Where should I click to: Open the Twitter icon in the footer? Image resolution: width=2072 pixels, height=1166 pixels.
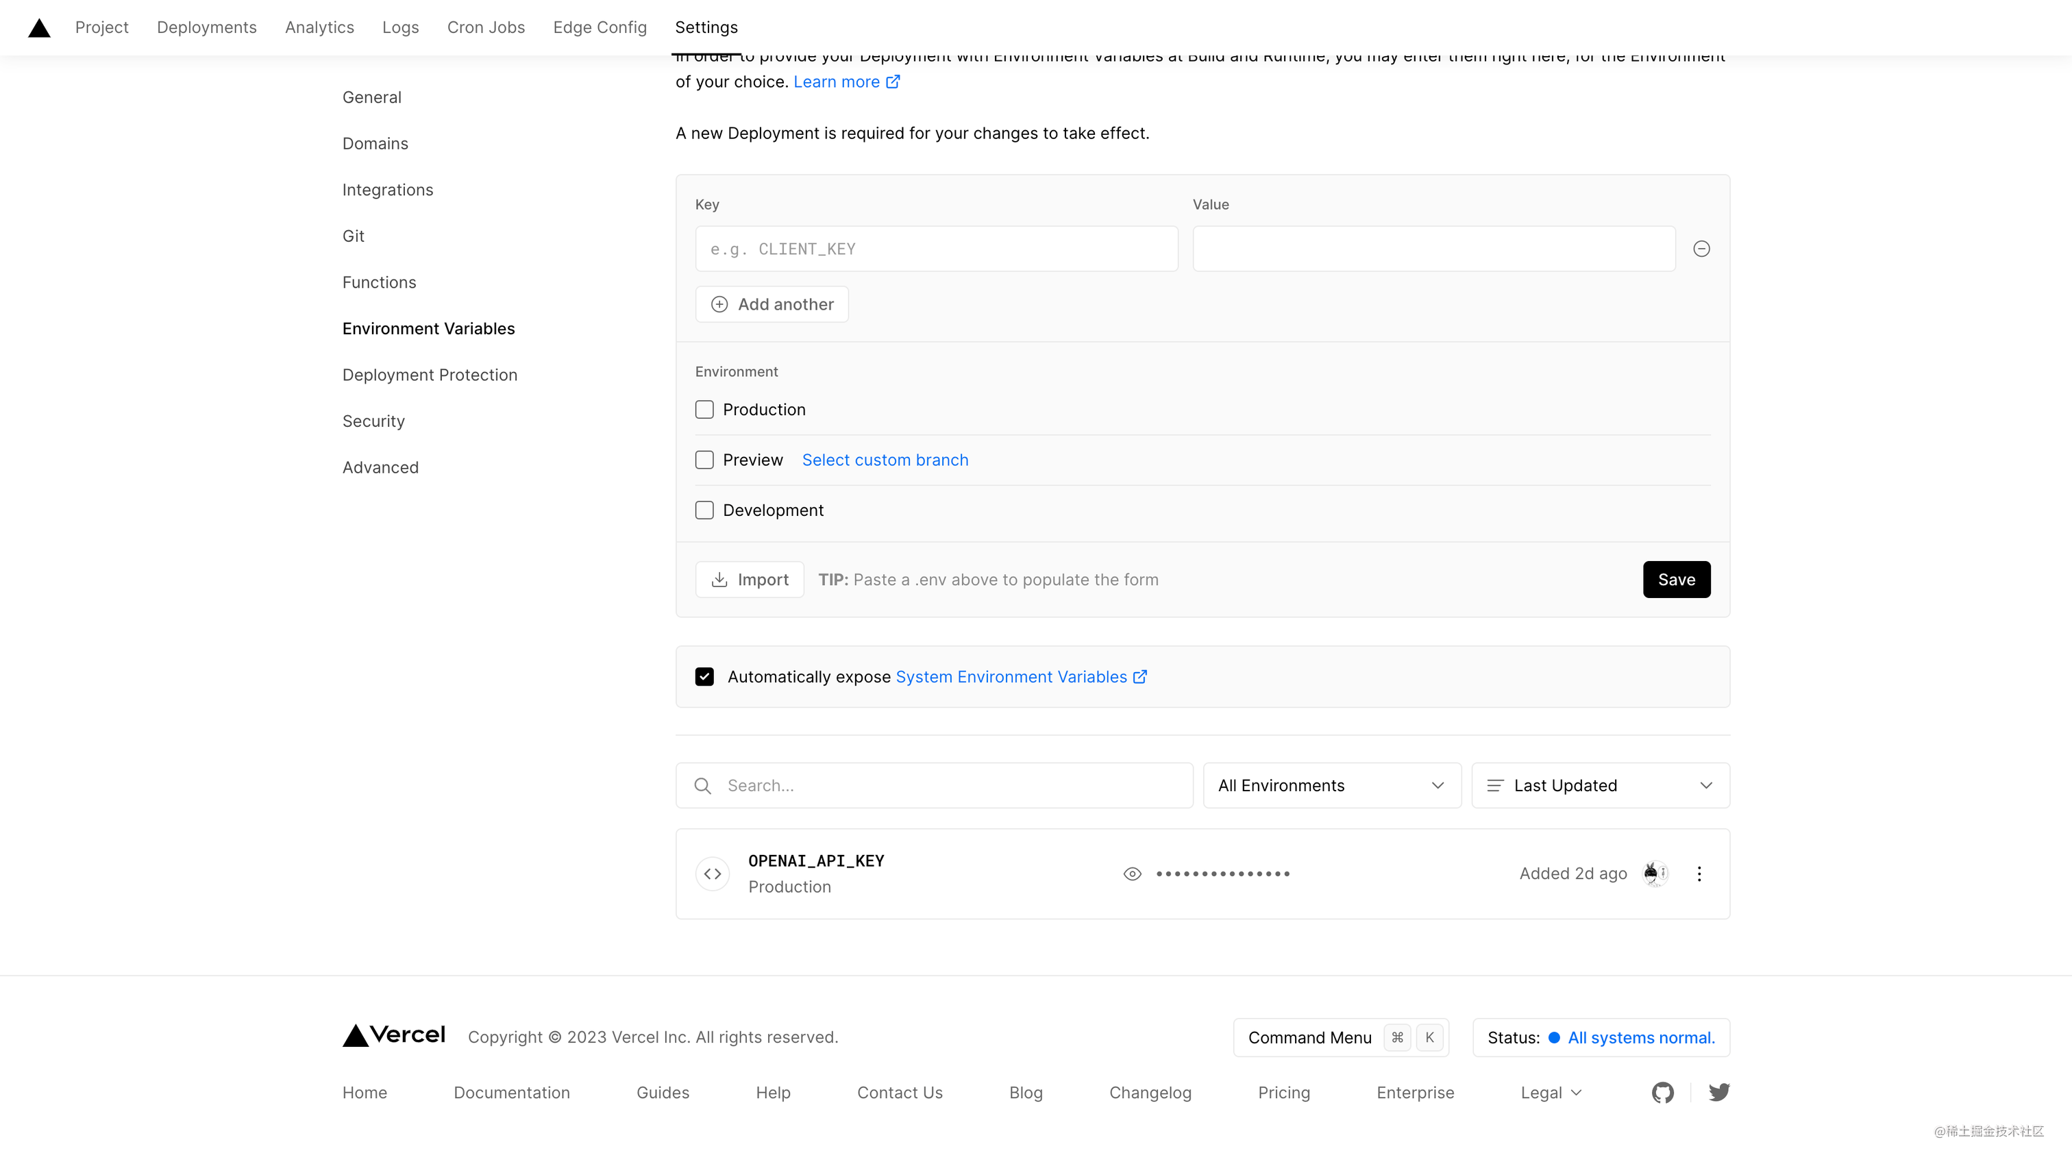1719,1092
